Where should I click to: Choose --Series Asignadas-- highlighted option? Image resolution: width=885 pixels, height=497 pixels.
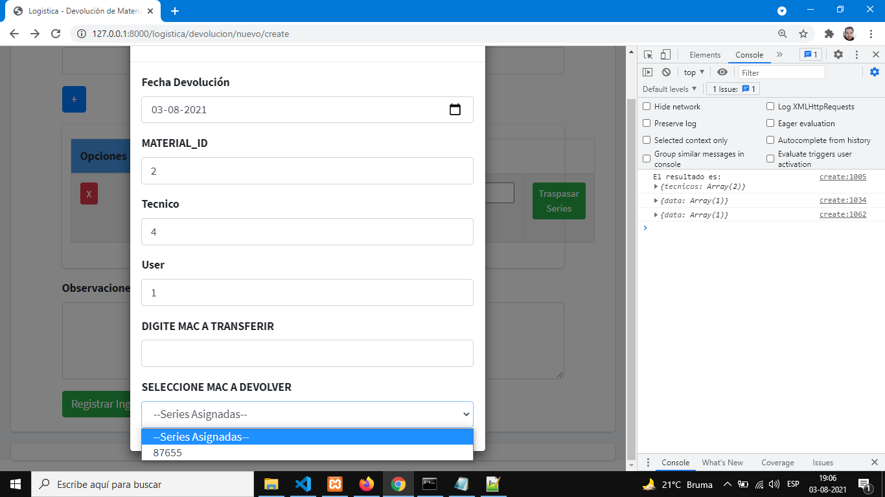307,437
